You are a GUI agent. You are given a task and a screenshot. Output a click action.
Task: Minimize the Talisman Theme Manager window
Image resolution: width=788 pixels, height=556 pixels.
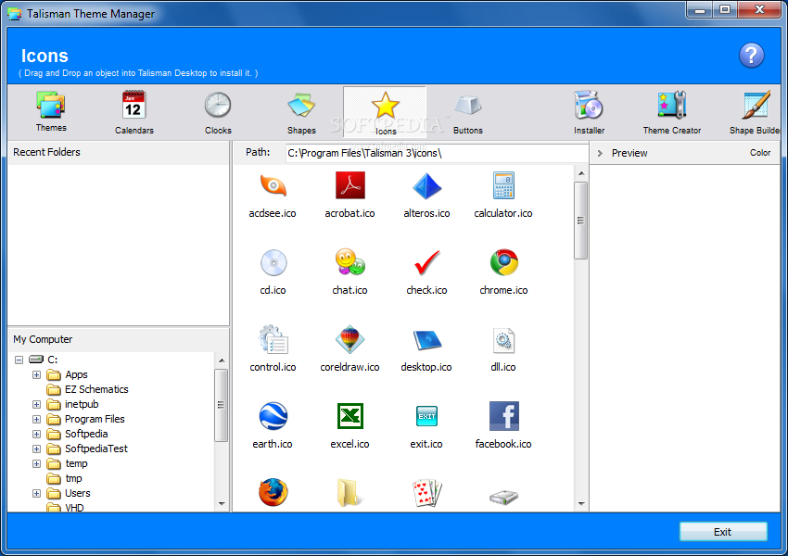[700, 9]
